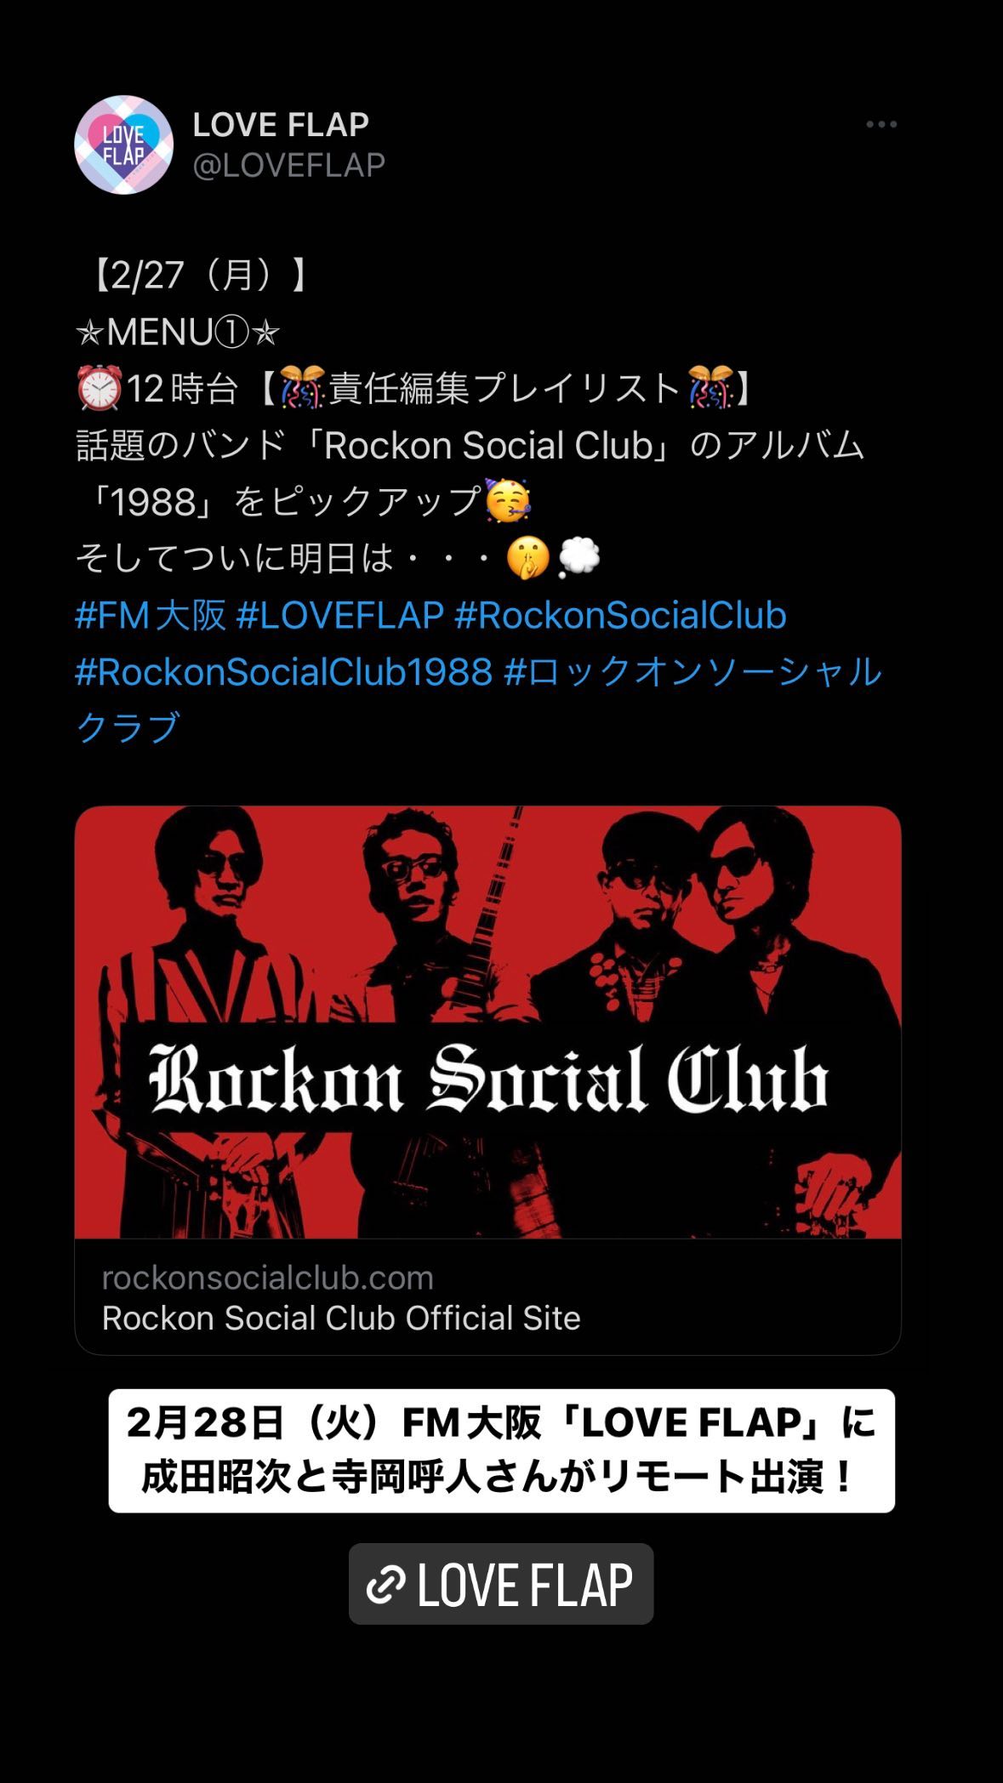Click the @LOVEFLAP handle
The image size is (1003, 1783).
pyautogui.click(x=289, y=165)
